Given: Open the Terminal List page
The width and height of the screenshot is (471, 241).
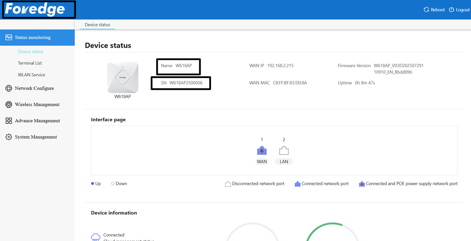Looking at the screenshot, I should click(x=30, y=63).
